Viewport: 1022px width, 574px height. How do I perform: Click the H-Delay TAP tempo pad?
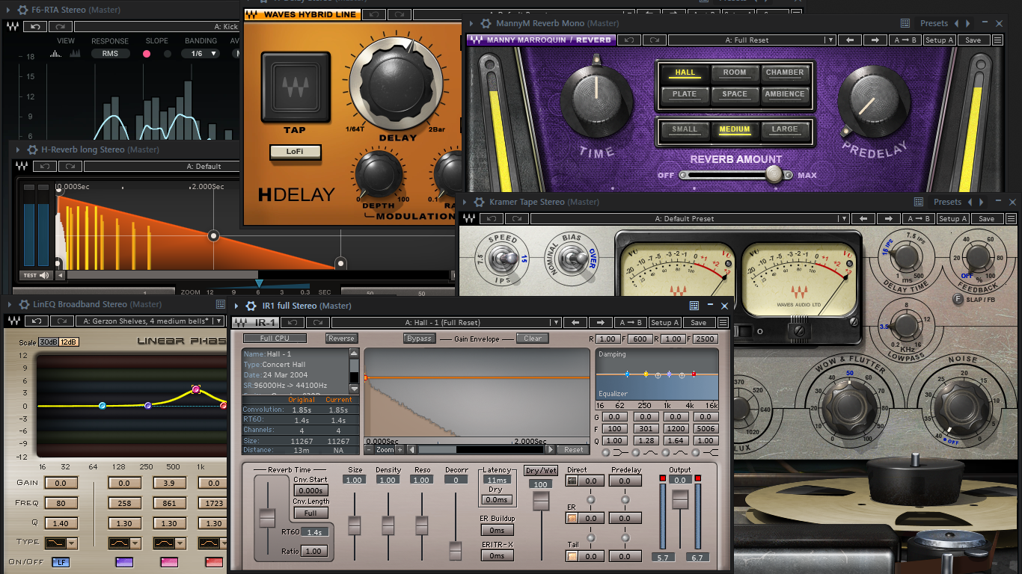pyautogui.click(x=294, y=87)
